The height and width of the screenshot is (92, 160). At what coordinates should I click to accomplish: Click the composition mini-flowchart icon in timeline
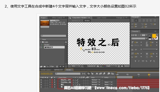click(84, 74)
